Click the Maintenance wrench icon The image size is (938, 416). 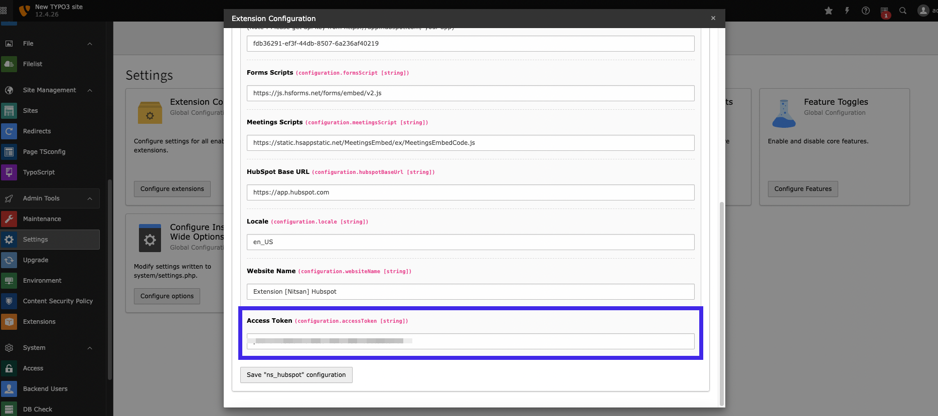coord(9,219)
